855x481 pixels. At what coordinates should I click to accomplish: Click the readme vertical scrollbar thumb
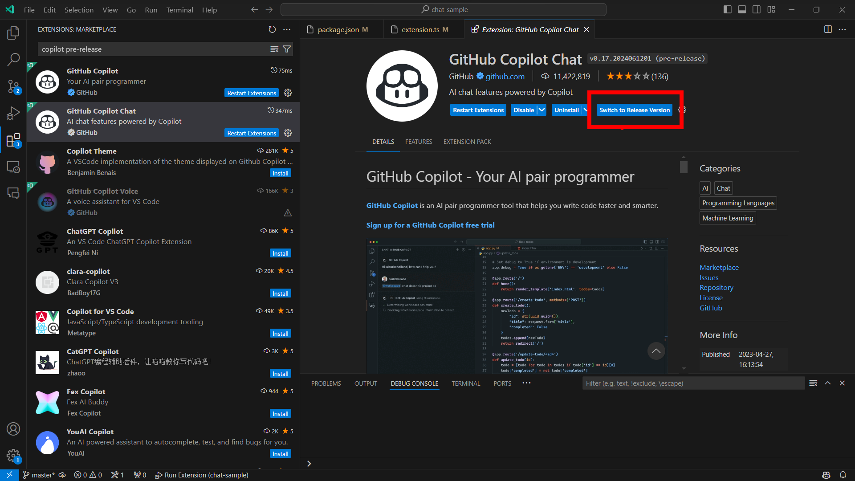click(684, 167)
